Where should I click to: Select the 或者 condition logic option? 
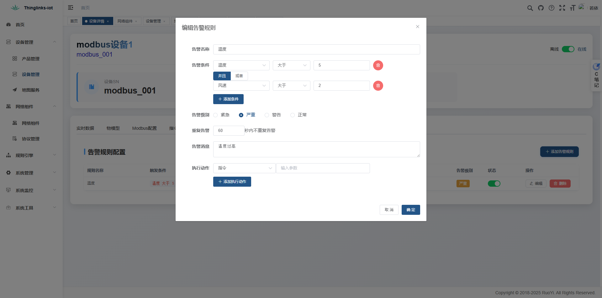(239, 76)
